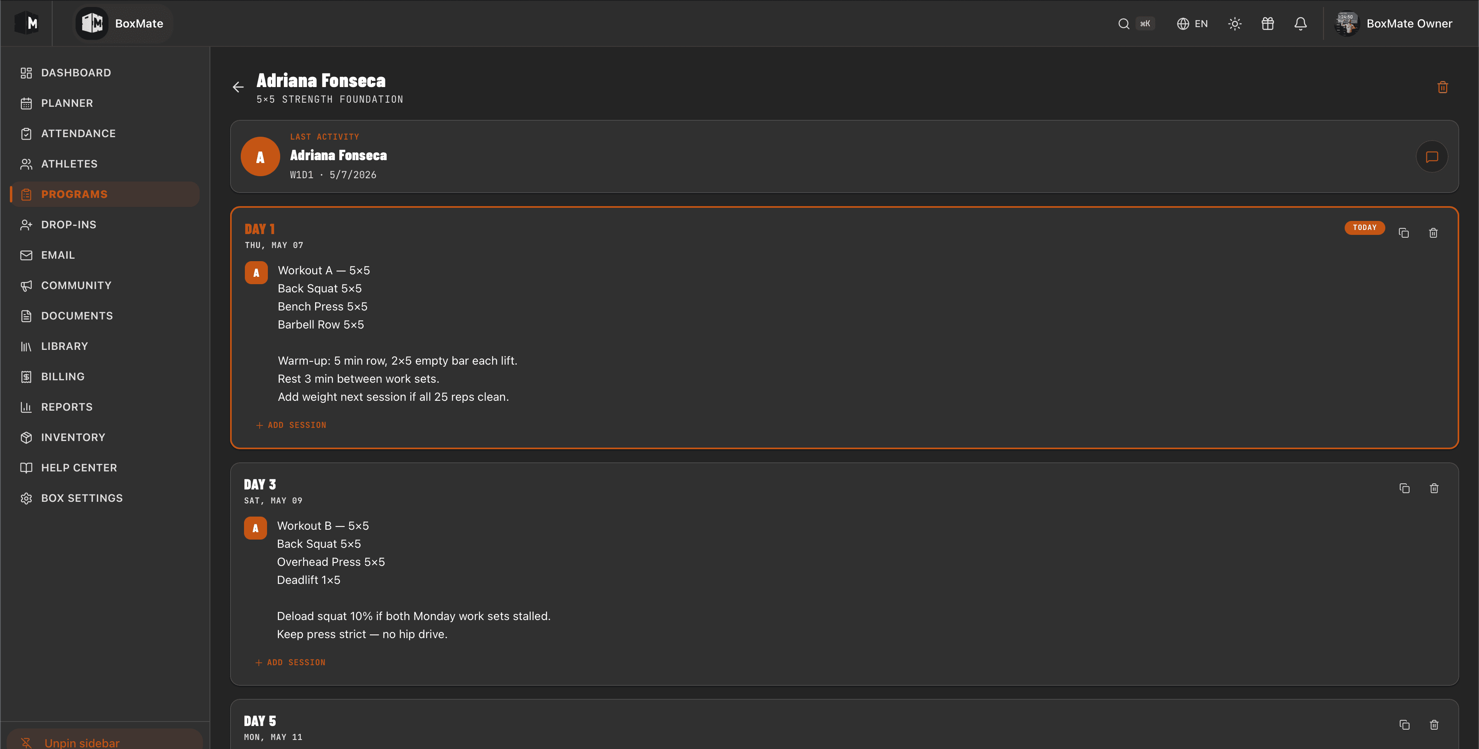This screenshot has width=1479, height=749.
Task: Click Dashboard grid icon
Action: [26, 73]
